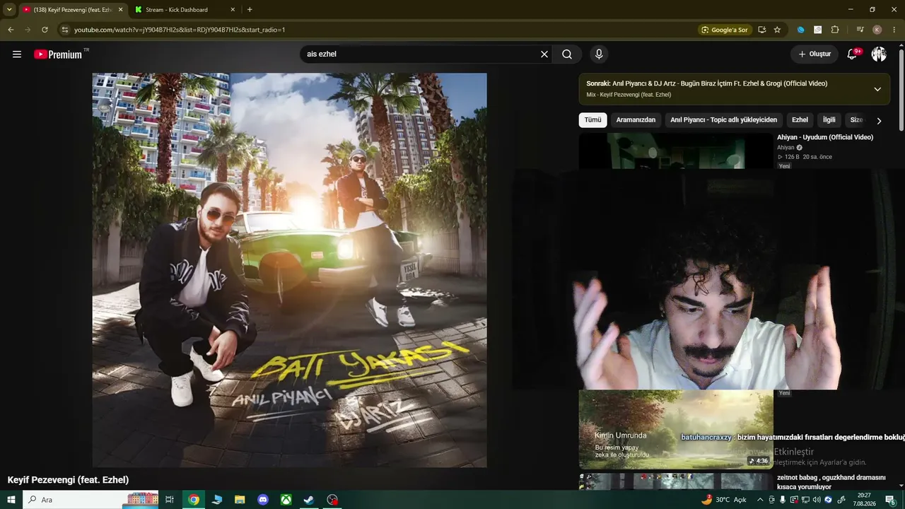Click the YouTube search magnifier button
Viewport: 905px width, 509px height.
click(x=567, y=54)
